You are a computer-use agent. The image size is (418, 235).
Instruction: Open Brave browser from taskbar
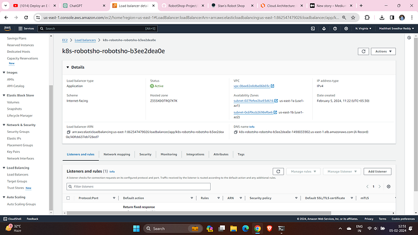click(269, 229)
